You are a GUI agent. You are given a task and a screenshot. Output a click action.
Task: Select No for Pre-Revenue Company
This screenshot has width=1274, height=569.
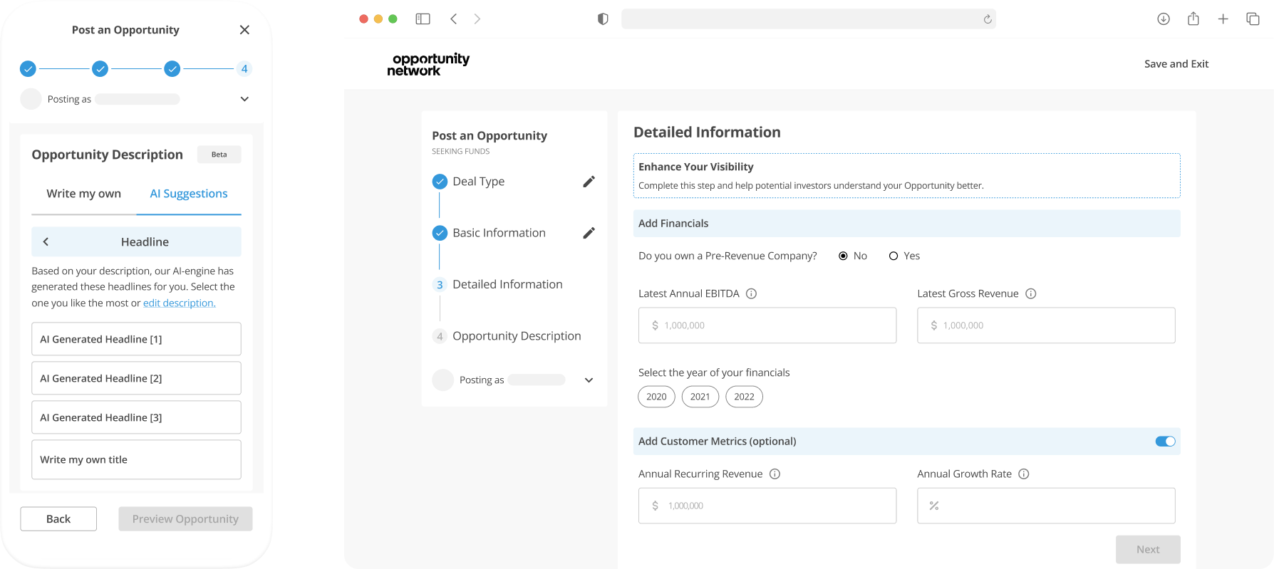click(843, 256)
